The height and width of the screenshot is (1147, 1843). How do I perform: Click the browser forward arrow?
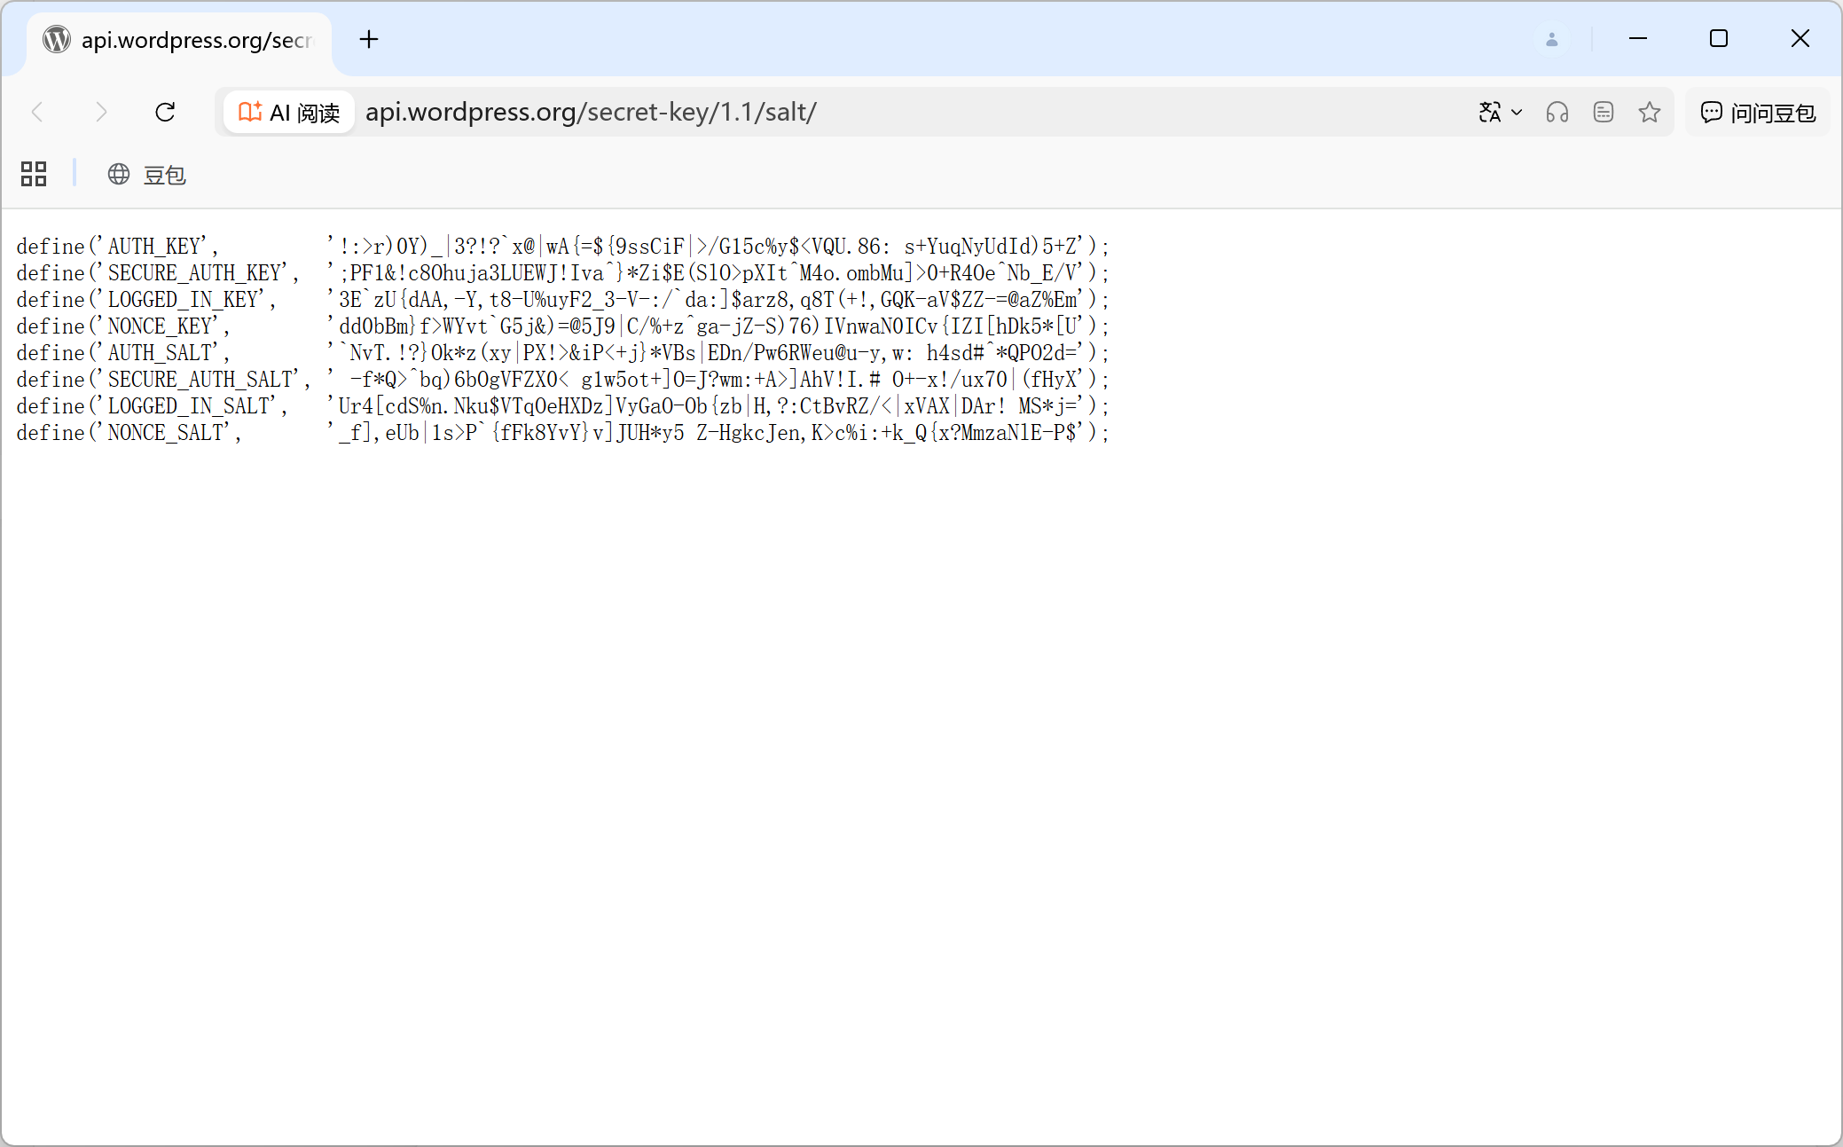tap(101, 113)
